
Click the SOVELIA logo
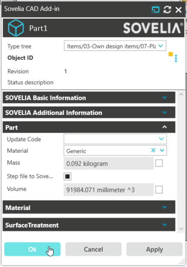point(153,28)
